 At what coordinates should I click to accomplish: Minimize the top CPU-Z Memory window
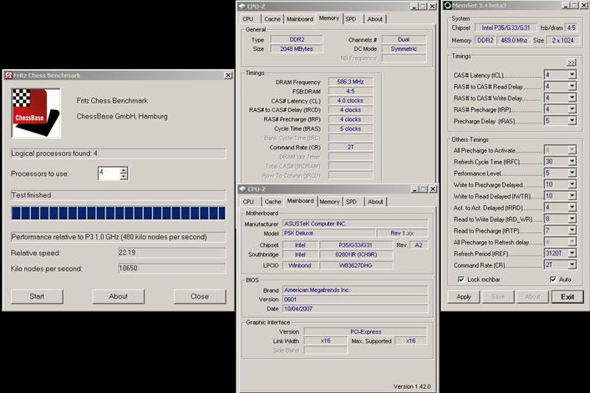[415, 7]
